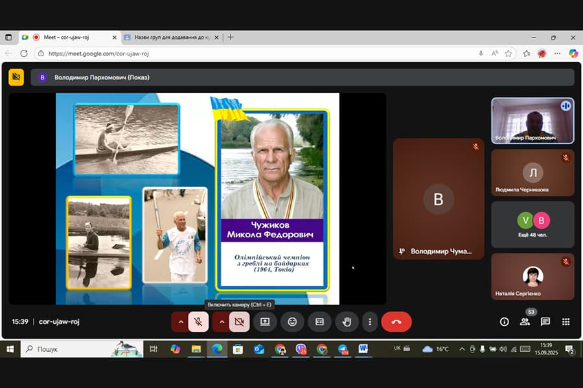Open meeting details info icon

(x=504, y=321)
